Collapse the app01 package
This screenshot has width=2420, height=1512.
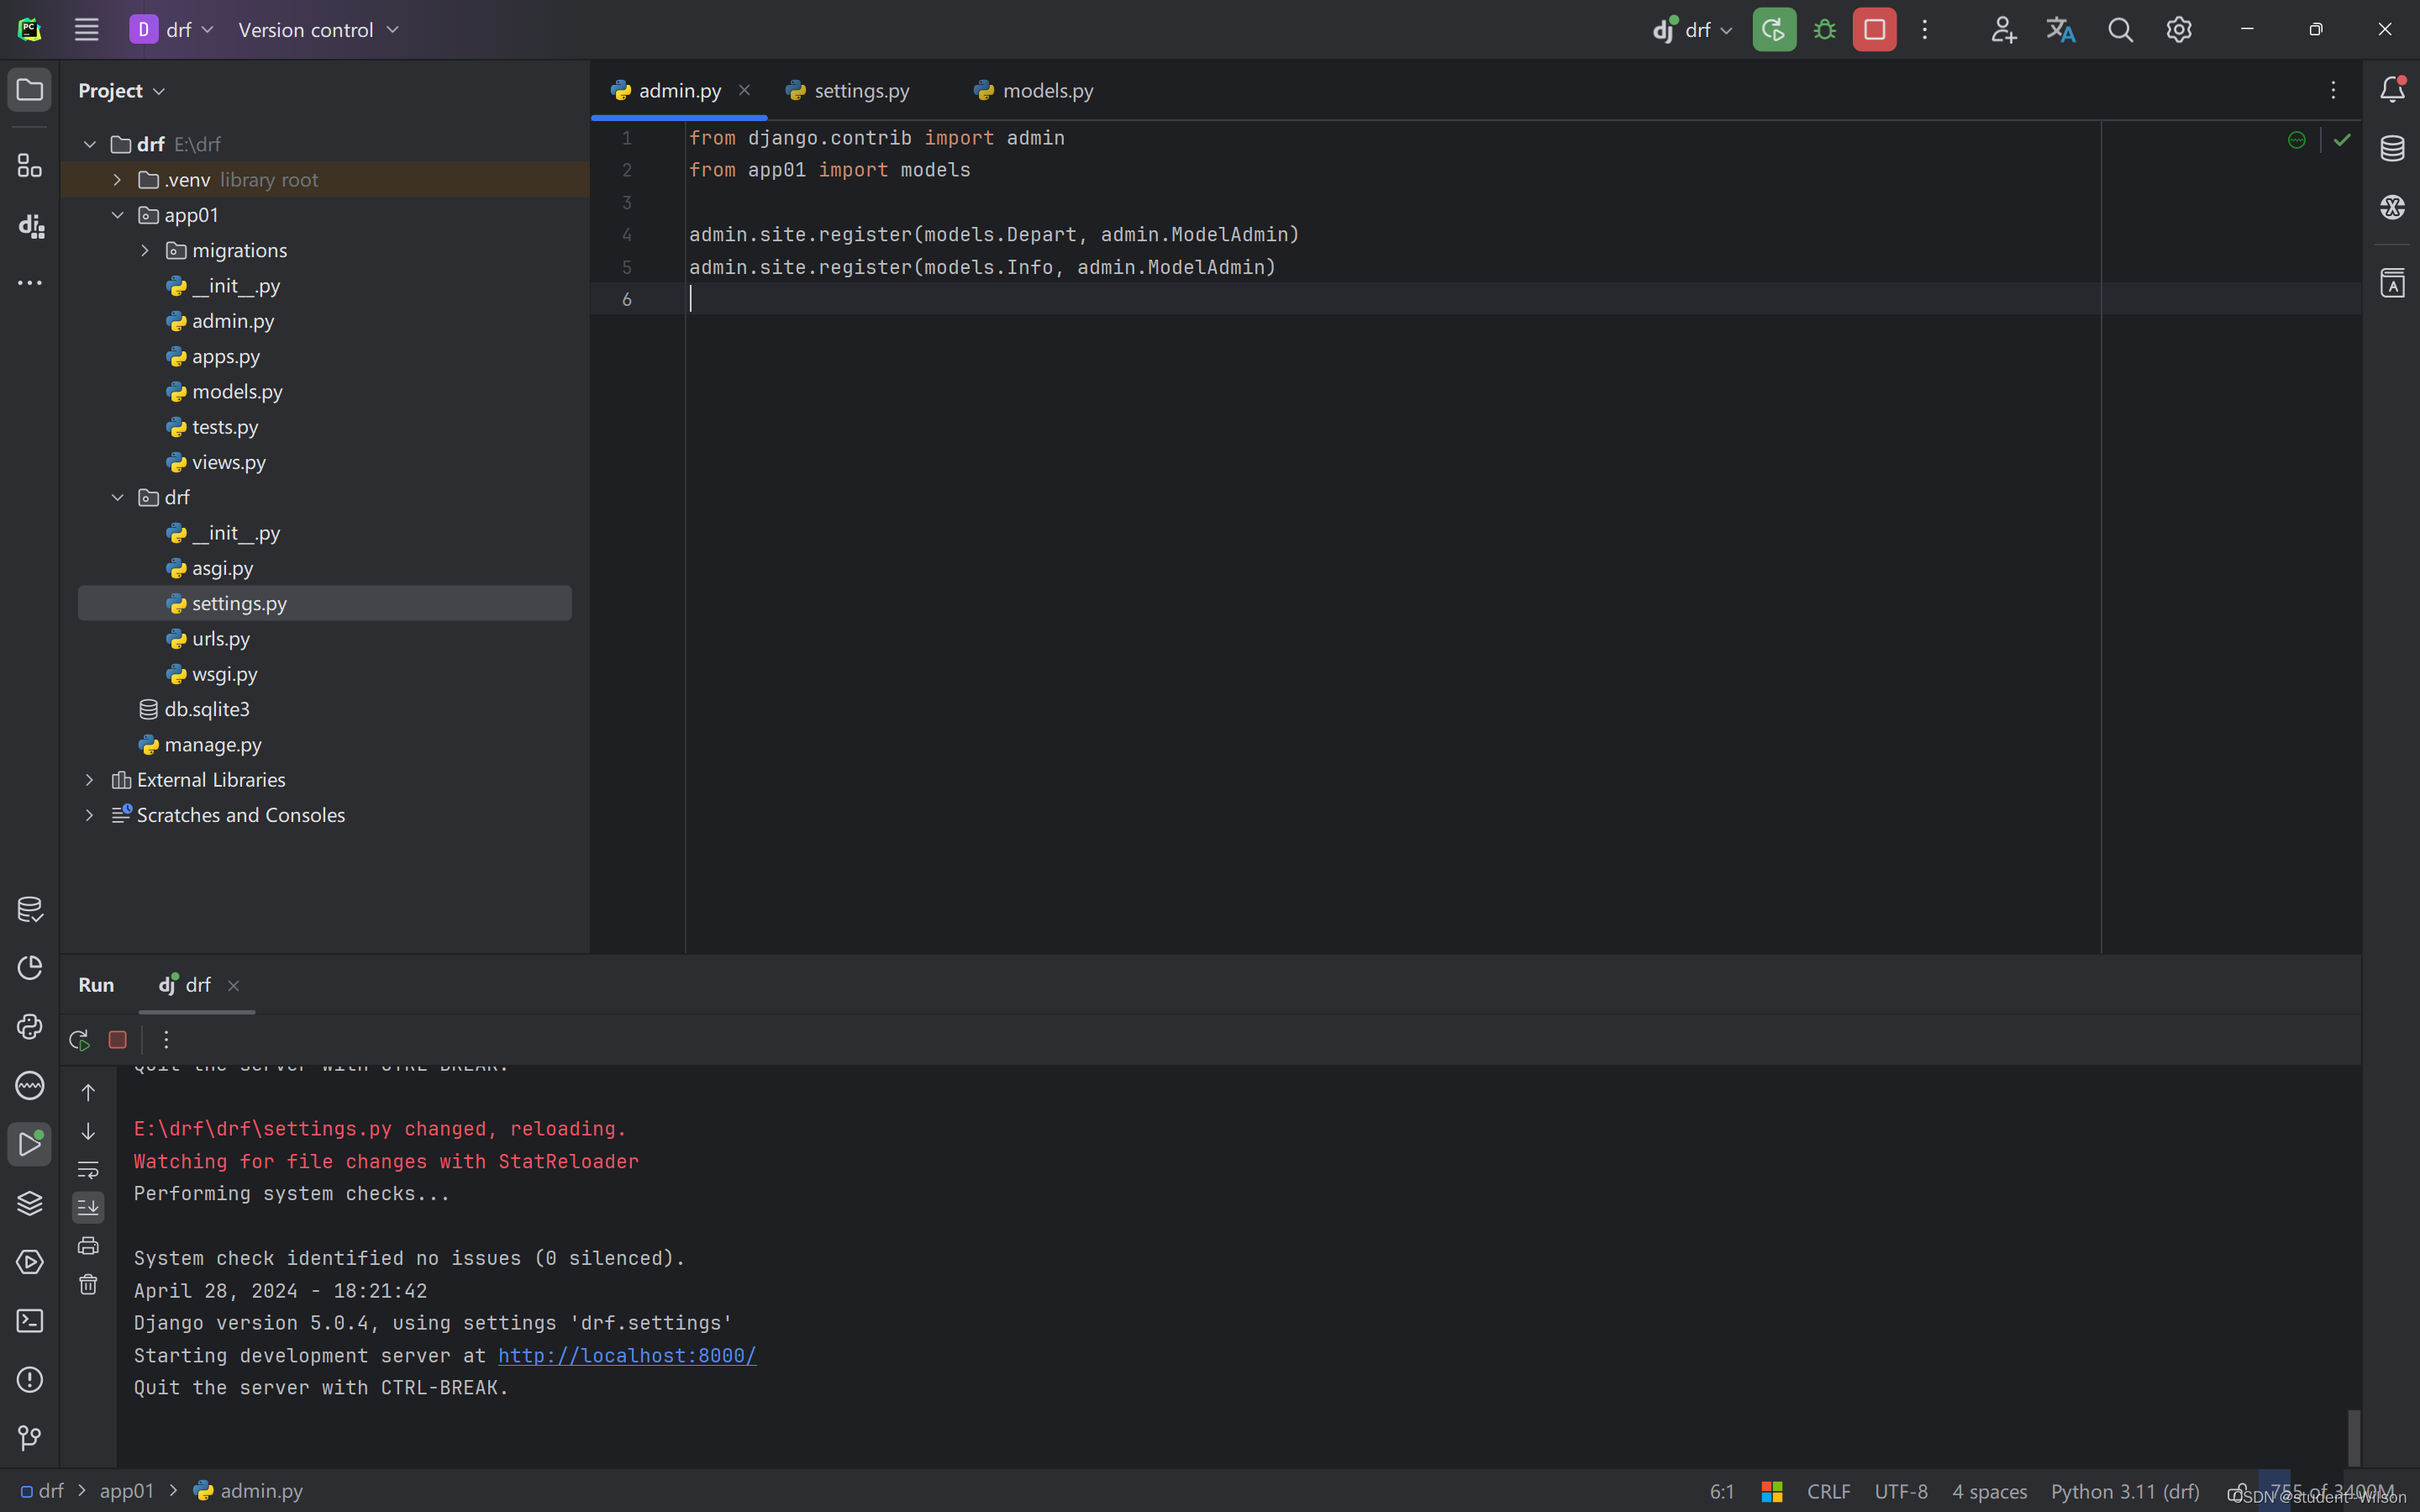[x=118, y=214]
